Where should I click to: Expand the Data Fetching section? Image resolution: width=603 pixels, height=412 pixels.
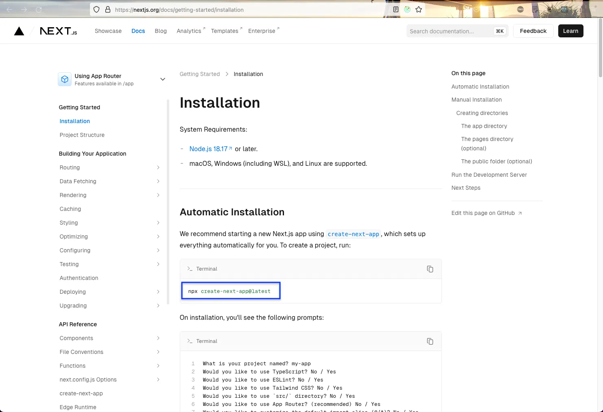pyautogui.click(x=158, y=181)
